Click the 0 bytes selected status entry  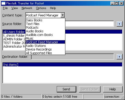[52, 97]
